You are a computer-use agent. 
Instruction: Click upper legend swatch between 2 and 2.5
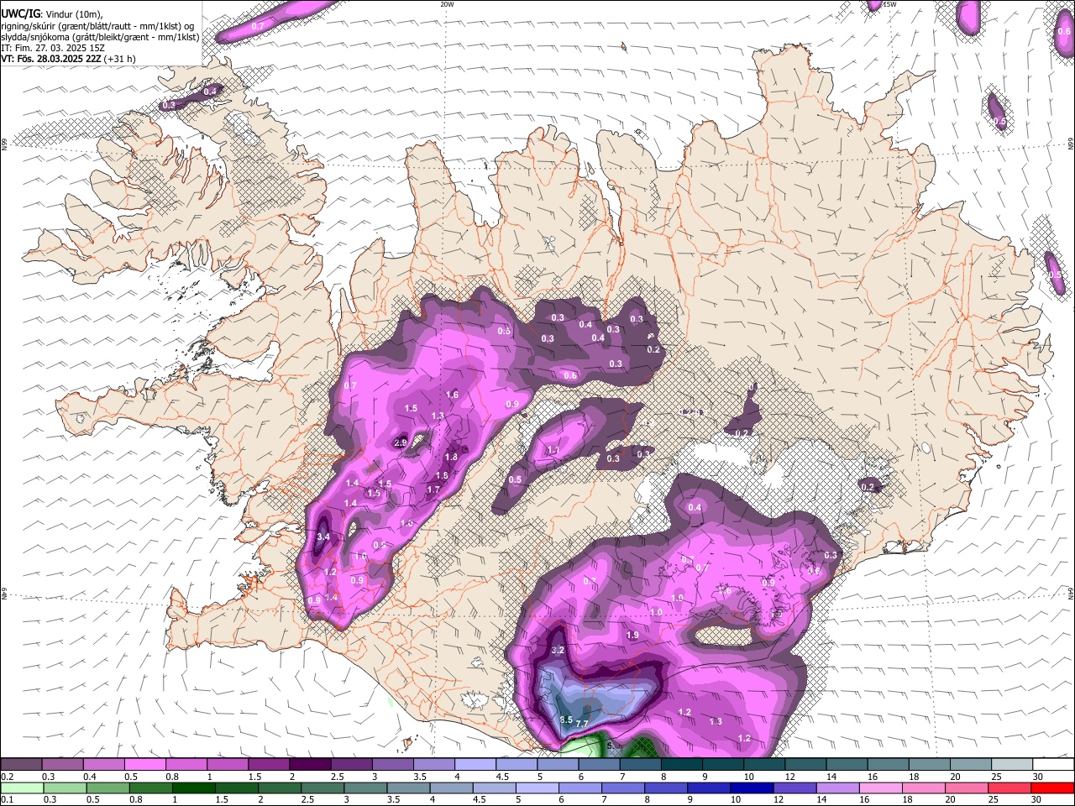(x=310, y=764)
